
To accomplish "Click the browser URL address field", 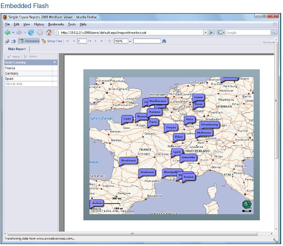I will [129, 32].
